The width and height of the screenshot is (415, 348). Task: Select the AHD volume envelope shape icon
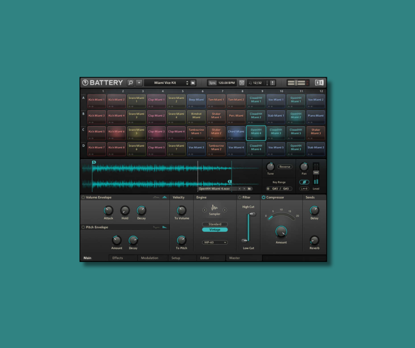(x=164, y=197)
